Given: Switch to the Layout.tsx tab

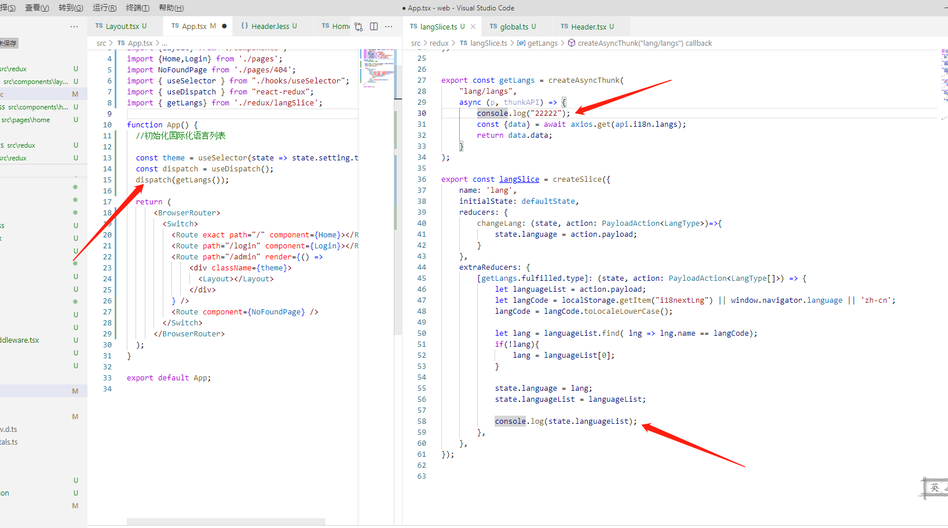Looking at the screenshot, I should (121, 26).
